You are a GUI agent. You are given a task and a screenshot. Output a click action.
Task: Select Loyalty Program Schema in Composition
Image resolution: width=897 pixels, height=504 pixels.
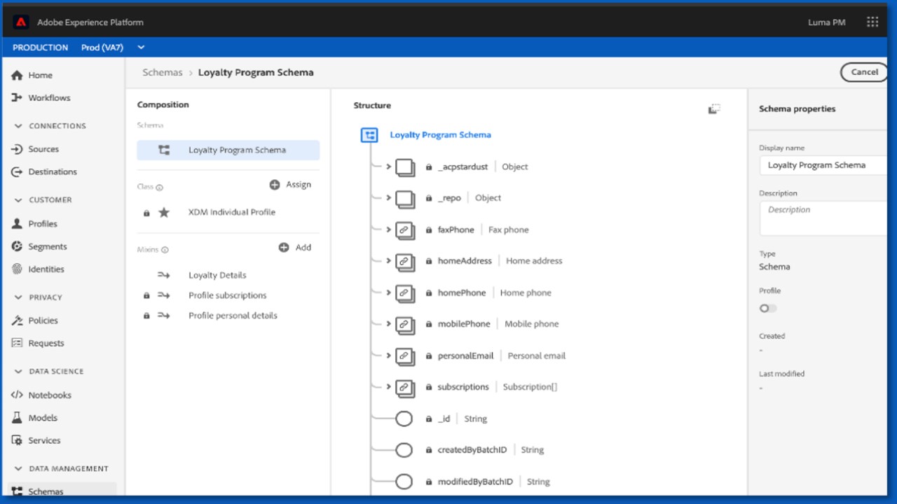[x=228, y=150]
